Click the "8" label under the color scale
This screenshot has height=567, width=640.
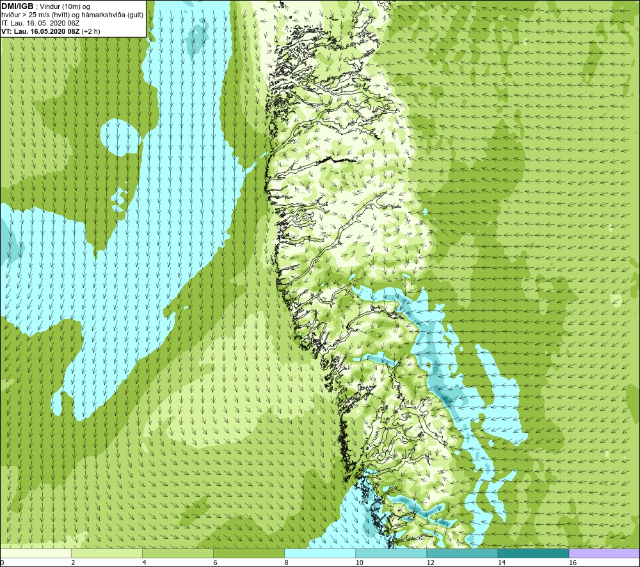click(x=286, y=563)
